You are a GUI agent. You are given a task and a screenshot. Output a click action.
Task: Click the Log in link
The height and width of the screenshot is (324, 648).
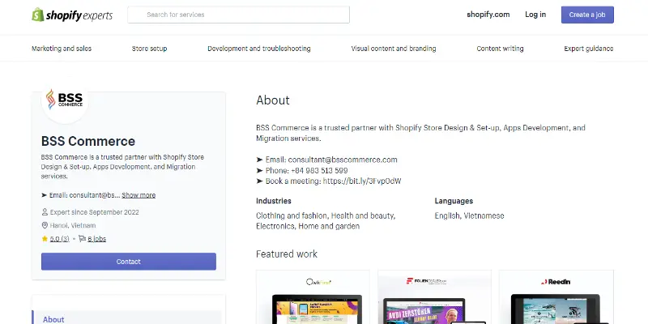click(535, 15)
